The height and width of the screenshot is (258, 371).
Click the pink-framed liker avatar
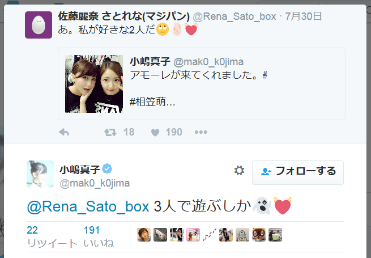click(193, 235)
